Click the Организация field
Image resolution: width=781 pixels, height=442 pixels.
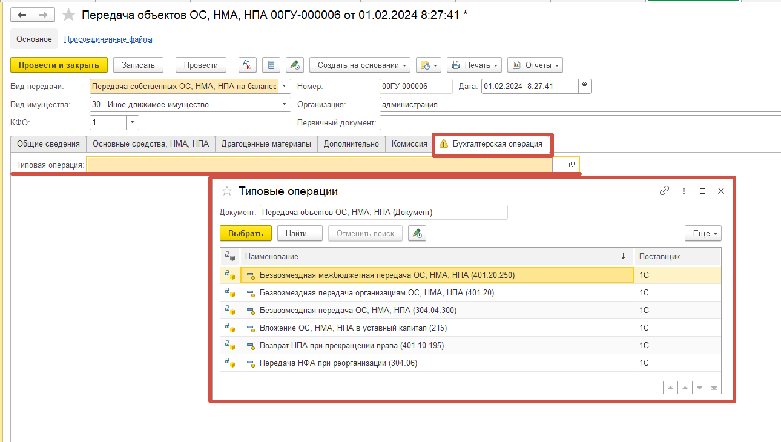pyautogui.click(x=580, y=105)
